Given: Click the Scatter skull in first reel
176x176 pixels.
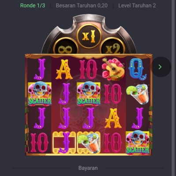Looking at the screenshot, I should [40, 94].
